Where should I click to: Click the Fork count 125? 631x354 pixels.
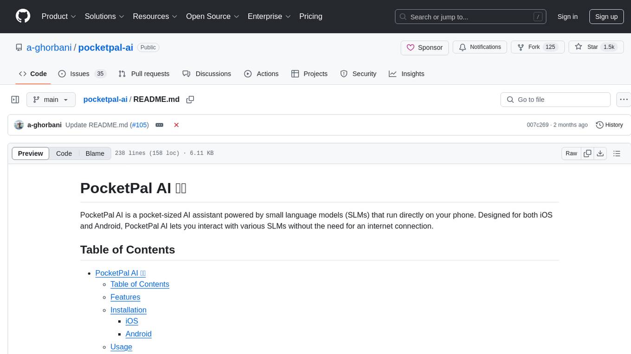click(x=550, y=47)
